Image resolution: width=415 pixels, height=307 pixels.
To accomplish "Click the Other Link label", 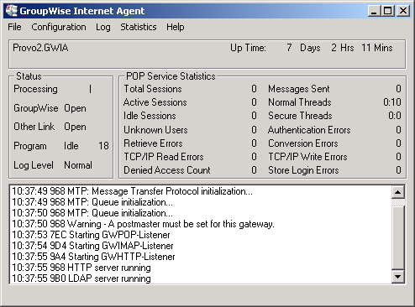I will 34,127.
